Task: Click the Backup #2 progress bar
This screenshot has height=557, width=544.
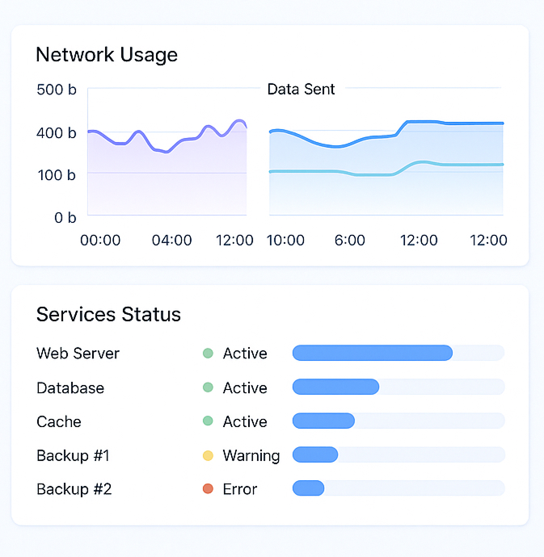Action: point(398,488)
